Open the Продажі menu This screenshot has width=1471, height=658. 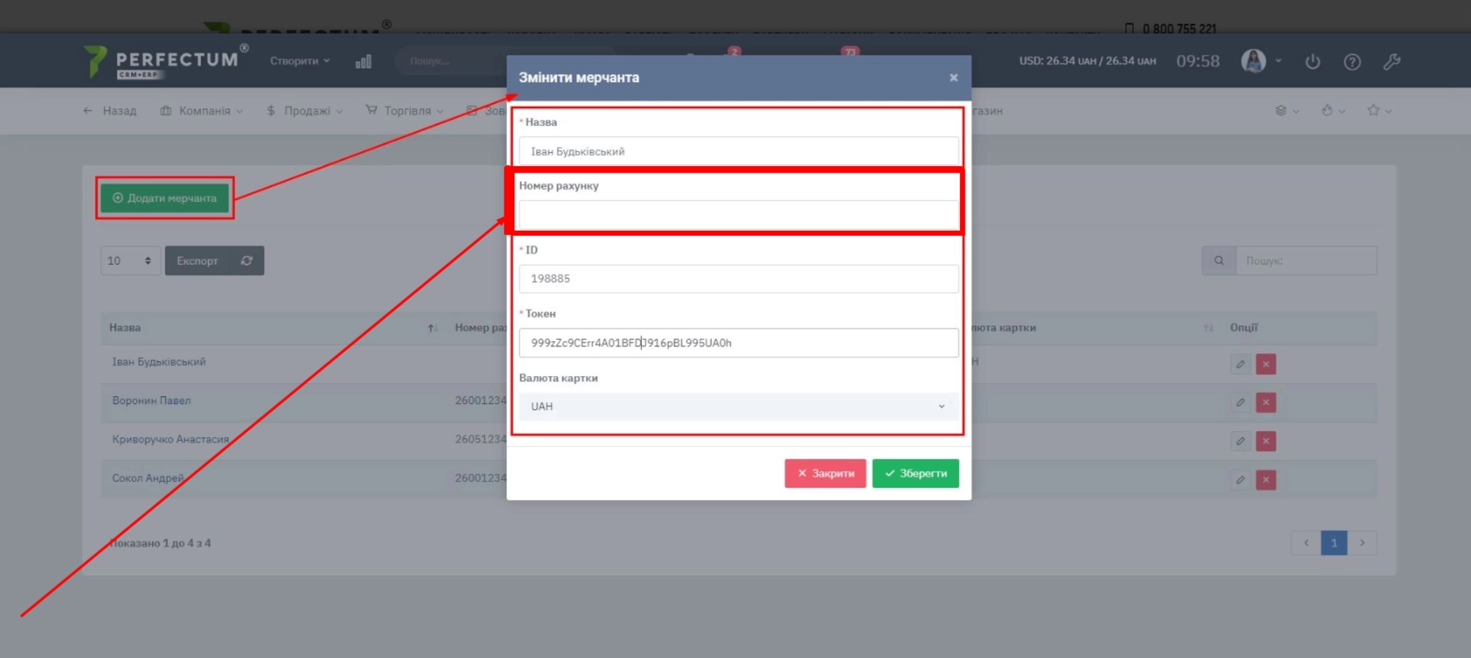(x=305, y=110)
